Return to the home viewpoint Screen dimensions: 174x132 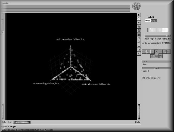pyautogui.click(x=139, y=27)
